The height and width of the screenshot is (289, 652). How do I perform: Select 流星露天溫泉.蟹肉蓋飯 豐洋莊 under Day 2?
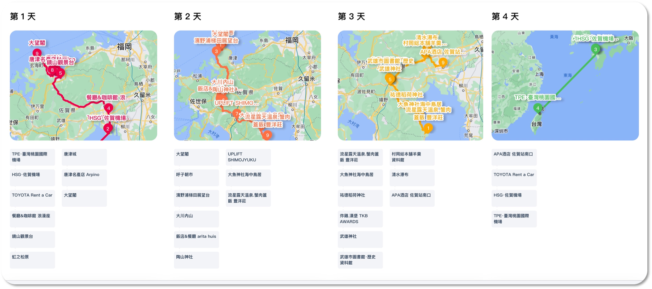(248, 198)
